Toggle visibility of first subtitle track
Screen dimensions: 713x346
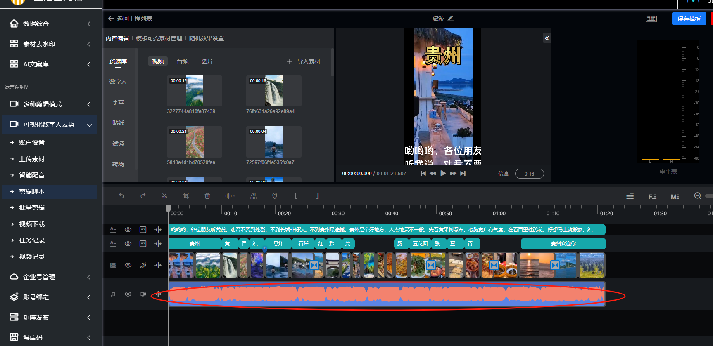pyautogui.click(x=128, y=230)
